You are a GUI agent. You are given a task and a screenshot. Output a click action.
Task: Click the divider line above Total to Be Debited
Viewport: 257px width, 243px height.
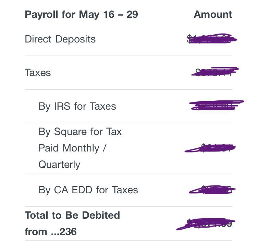click(x=128, y=207)
